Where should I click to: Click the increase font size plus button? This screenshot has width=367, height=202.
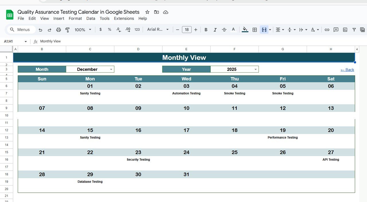coord(196,30)
